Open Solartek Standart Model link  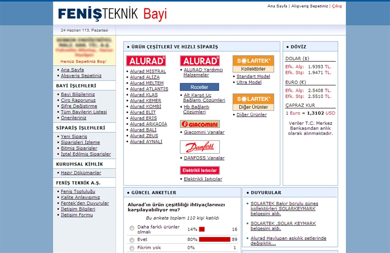253,77
